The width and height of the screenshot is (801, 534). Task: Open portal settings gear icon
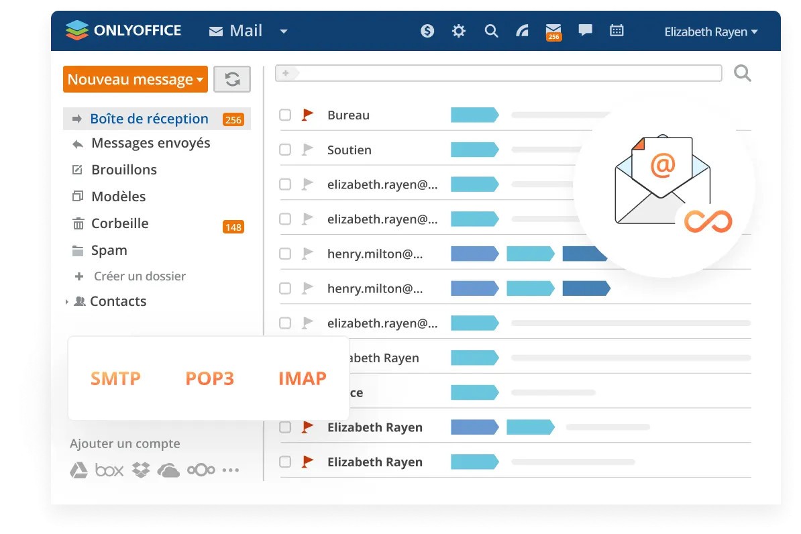click(x=459, y=31)
